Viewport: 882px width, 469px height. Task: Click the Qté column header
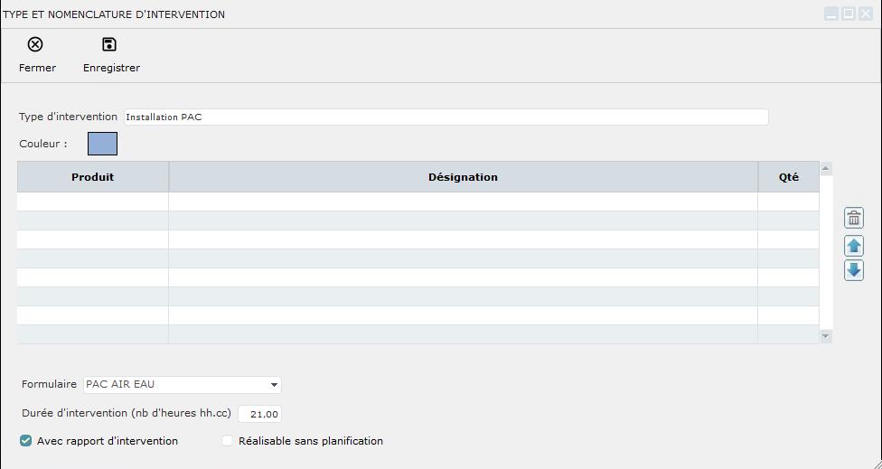pos(788,177)
